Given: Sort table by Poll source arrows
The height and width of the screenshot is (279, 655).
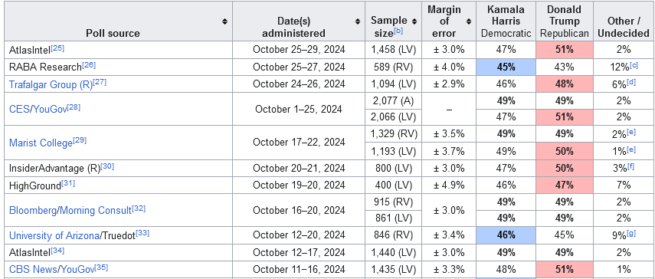Looking at the screenshot, I should tap(224, 21).
